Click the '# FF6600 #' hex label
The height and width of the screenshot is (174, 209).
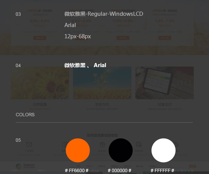coord(77,170)
